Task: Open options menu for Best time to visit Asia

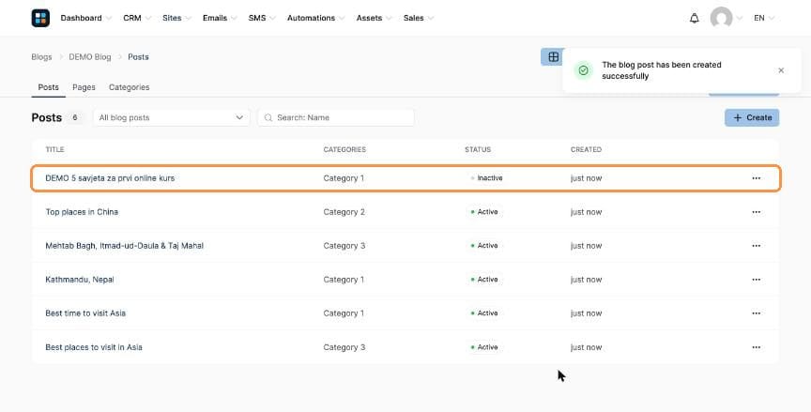Action: [757, 313]
